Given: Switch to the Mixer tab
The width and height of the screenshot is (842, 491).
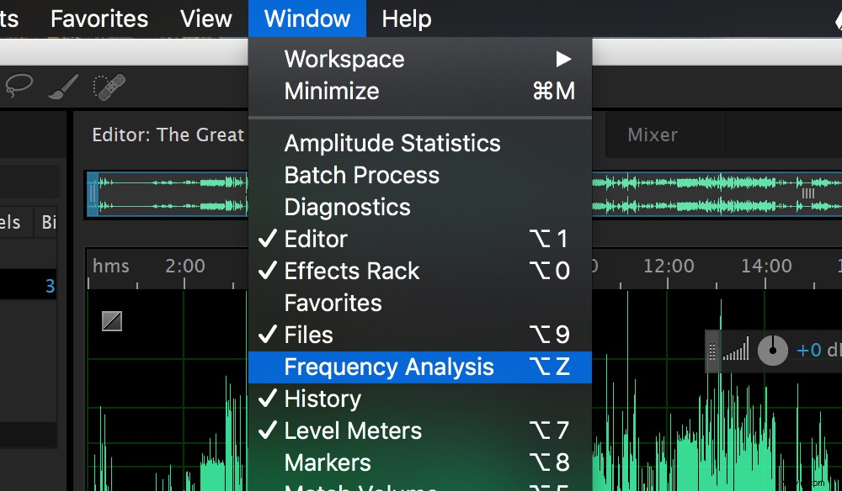Looking at the screenshot, I should pyautogui.click(x=653, y=135).
